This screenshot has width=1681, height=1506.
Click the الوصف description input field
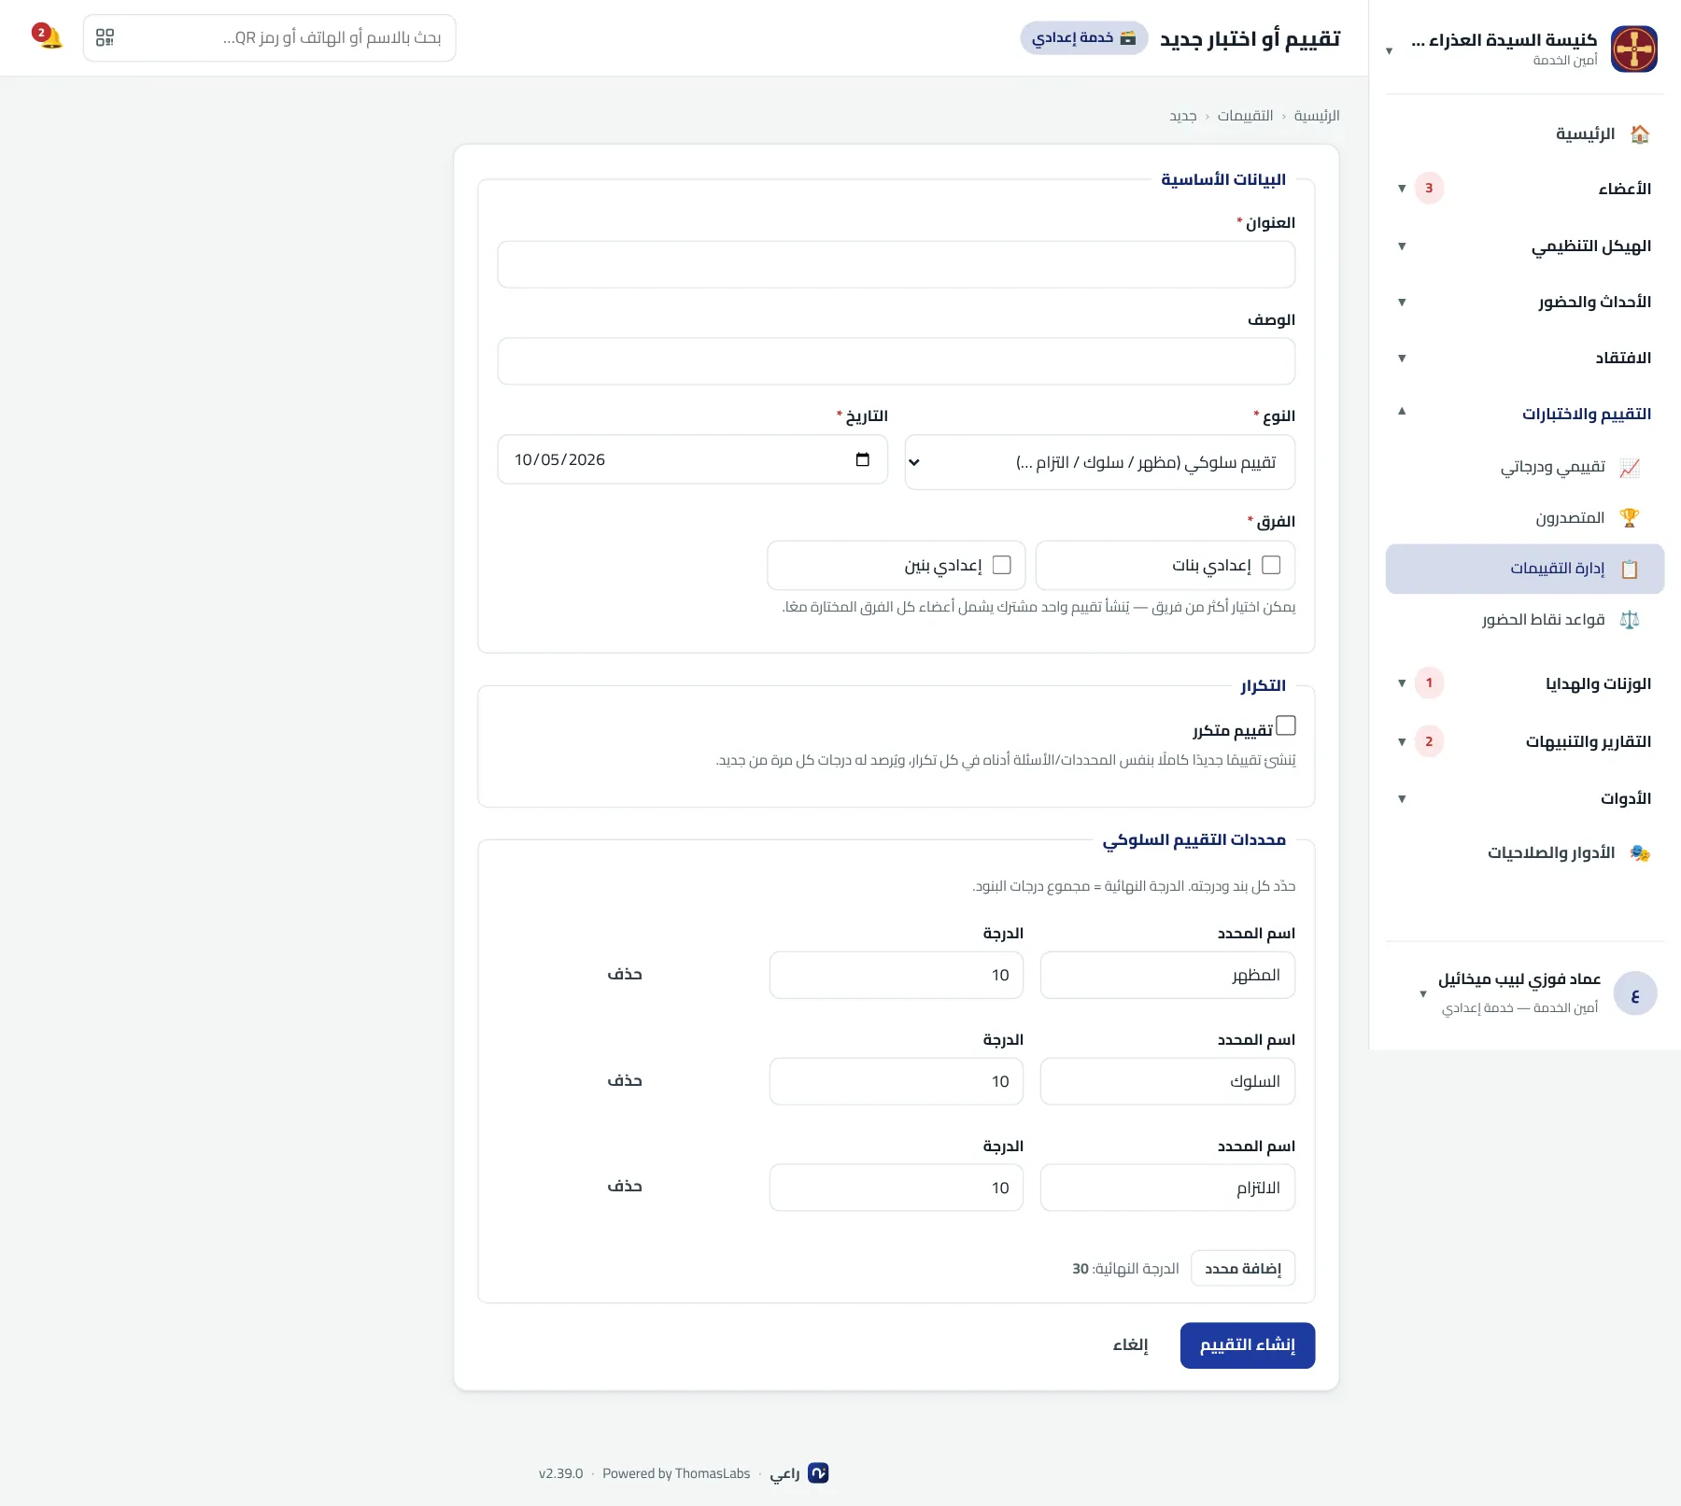tap(897, 361)
